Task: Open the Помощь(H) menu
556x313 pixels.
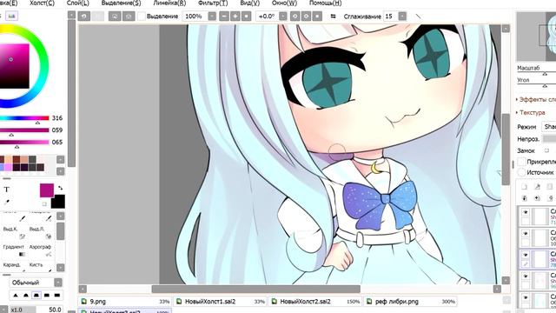Action: [x=325, y=3]
